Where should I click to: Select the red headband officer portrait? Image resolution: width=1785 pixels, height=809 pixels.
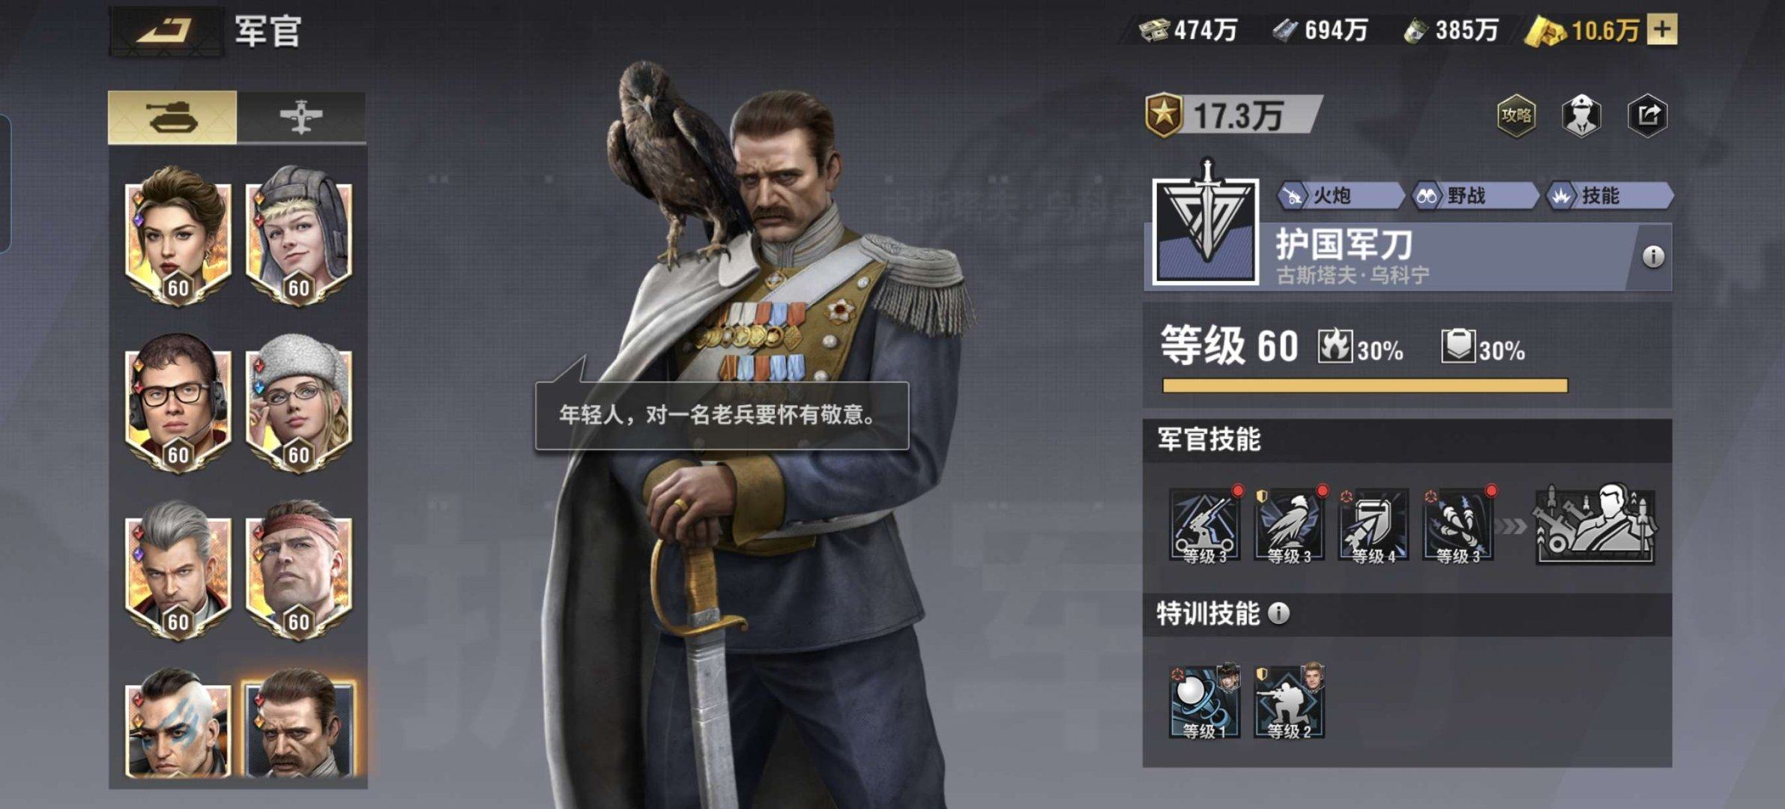point(298,570)
